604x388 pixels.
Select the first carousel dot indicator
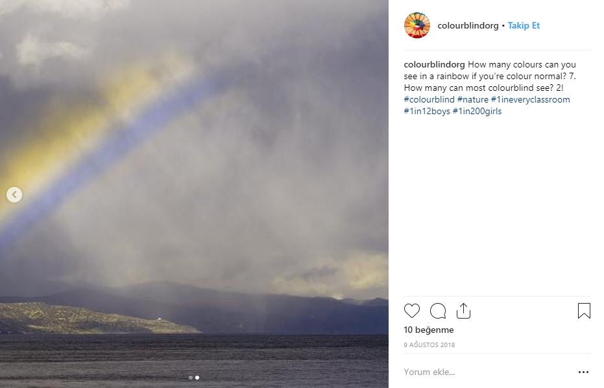click(191, 378)
